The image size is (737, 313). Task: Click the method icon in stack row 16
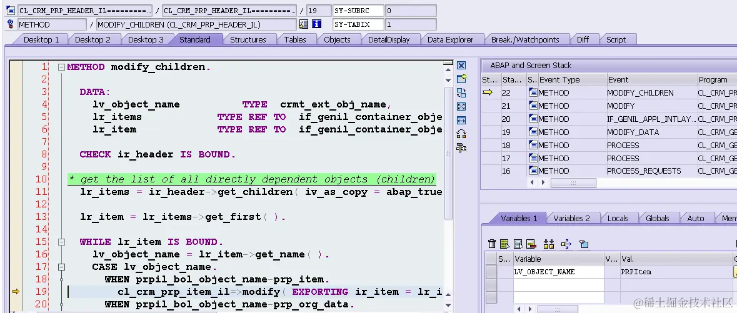click(533, 171)
